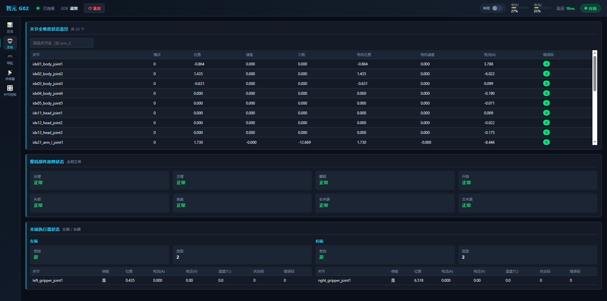This screenshot has height=301, width=607.
Task: Click the 电池2 battery level bar
Action: tap(542, 8)
